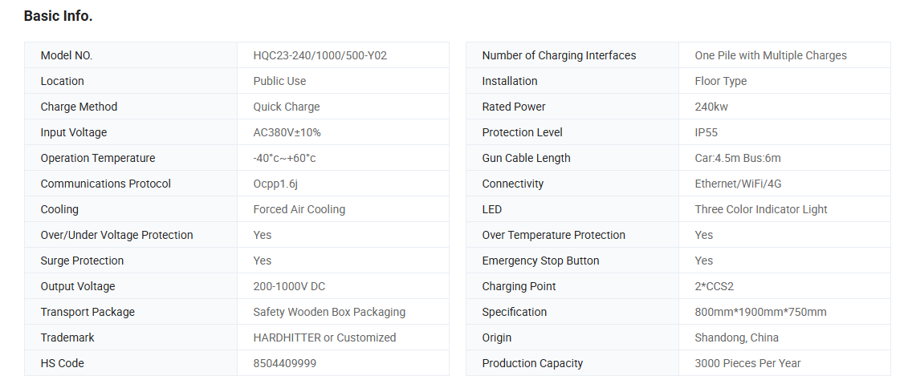Click the Production Capacity 3000 Pieces value
This screenshot has height=384, width=900.
(747, 363)
